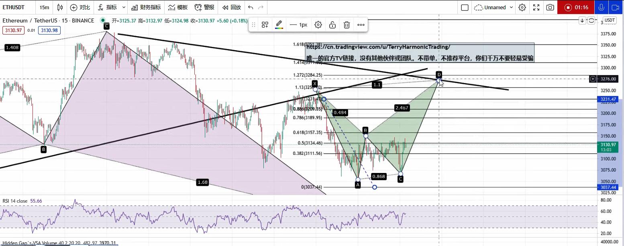Click the 2.467 ratio label
This screenshot has width=624, height=246.
(x=402, y=108)
